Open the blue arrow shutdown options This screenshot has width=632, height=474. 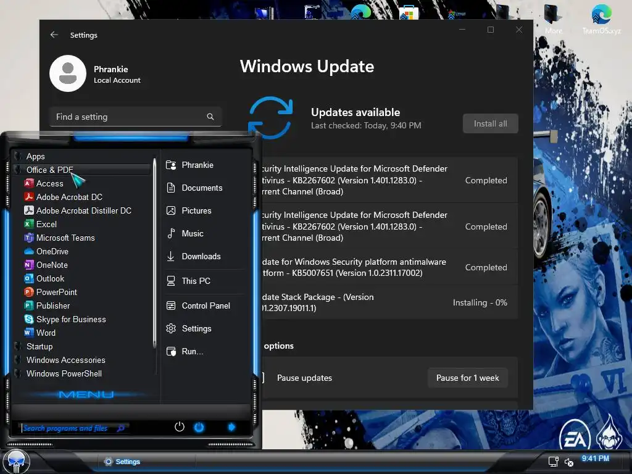231,427
